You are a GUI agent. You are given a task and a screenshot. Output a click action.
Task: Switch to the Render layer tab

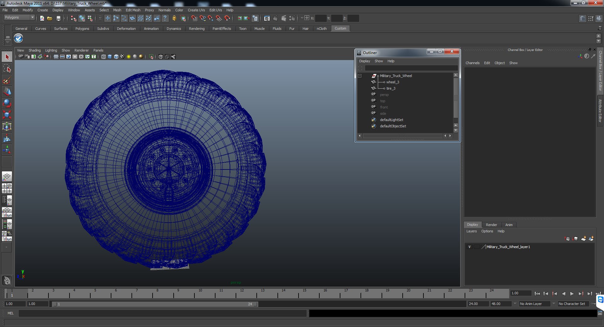click(x=491, y=225)
